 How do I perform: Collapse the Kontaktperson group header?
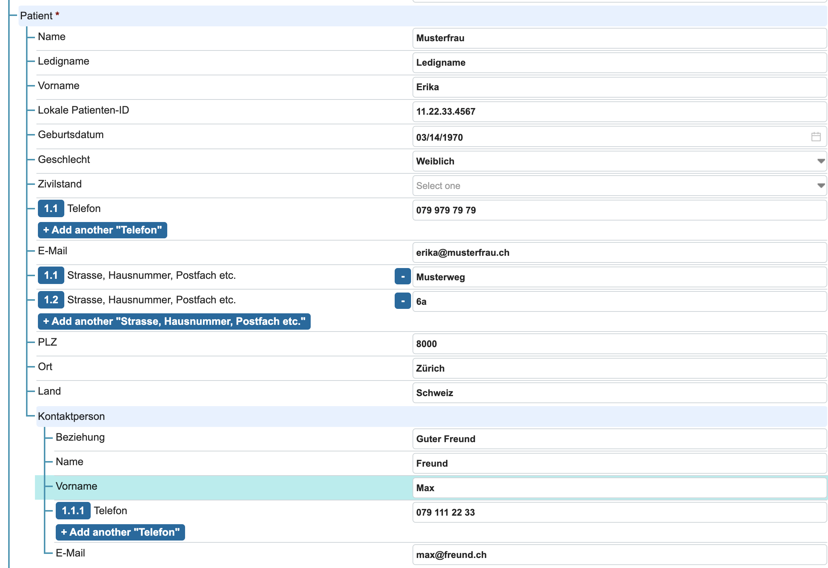click(x=71, y=417)
